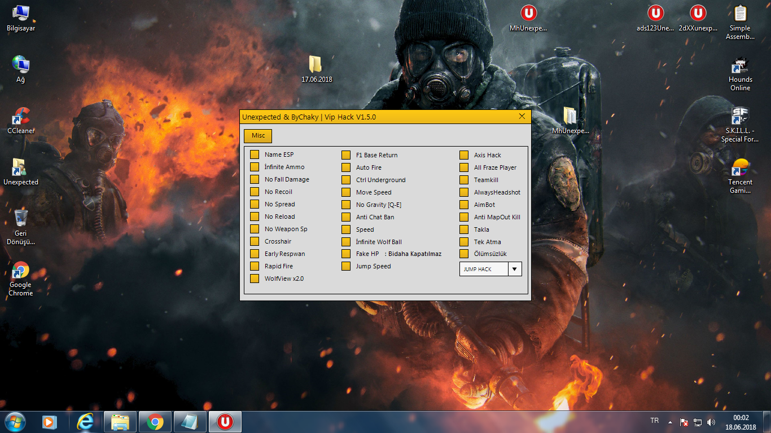Viewport: 771px width, 433px height.
Task: Toggle the No Weapon Sp checkbox
Action: click(255, 229)
